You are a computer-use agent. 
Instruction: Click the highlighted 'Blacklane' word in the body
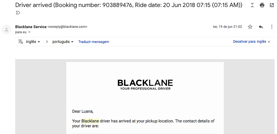(x=90, y=121)
